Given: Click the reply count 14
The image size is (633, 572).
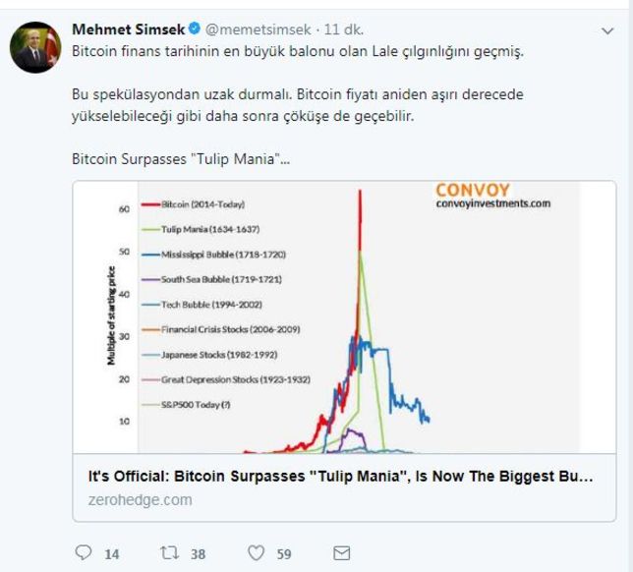Looking at the screenshot, I should [x=111, y=554].
